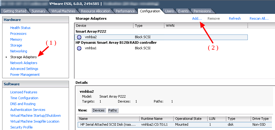
Task: Open DNS and Routing settings
Action: [23, 104]
